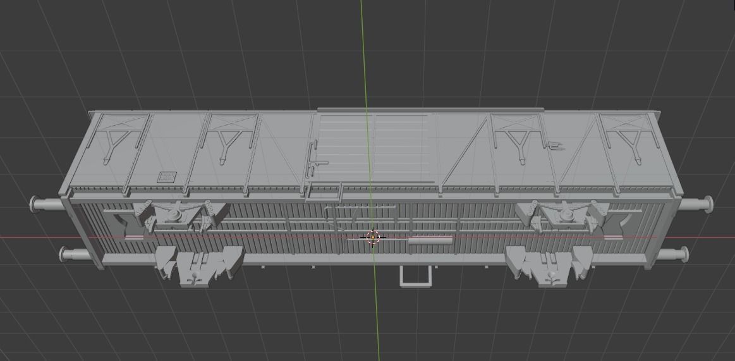The height and width of the screenshot is (361, 735).
Task: Click the upper left buffer of the wagon
Action: click(46, 204)
